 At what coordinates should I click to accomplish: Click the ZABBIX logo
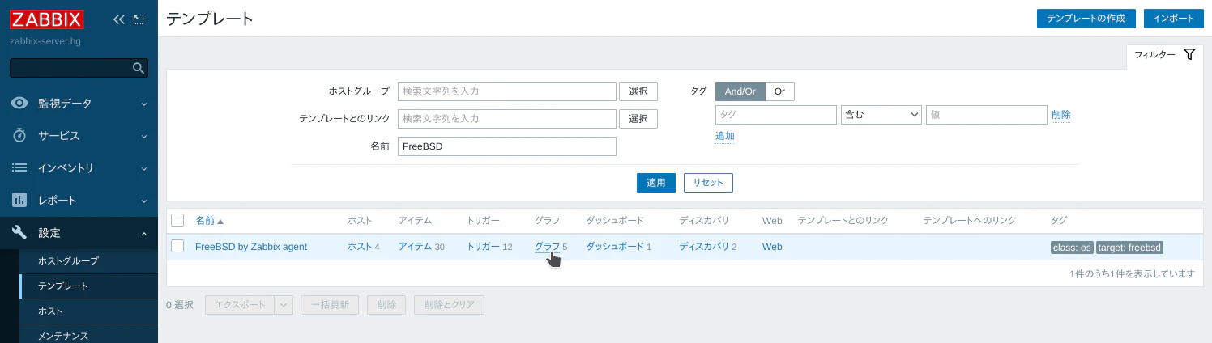47,19
